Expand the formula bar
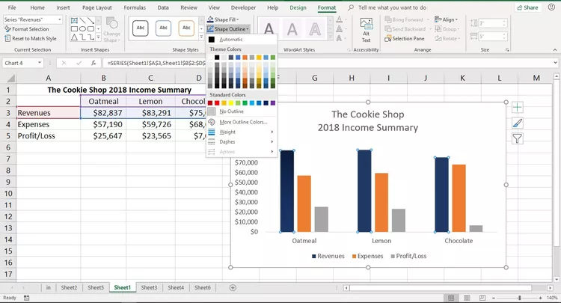Screen dimensions: 561x303 click(x=555, y=63)
